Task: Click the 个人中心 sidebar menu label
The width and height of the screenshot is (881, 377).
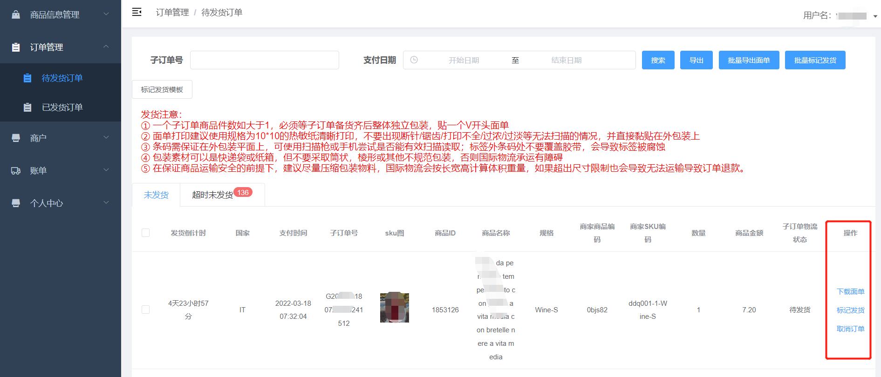Action: 47,203
